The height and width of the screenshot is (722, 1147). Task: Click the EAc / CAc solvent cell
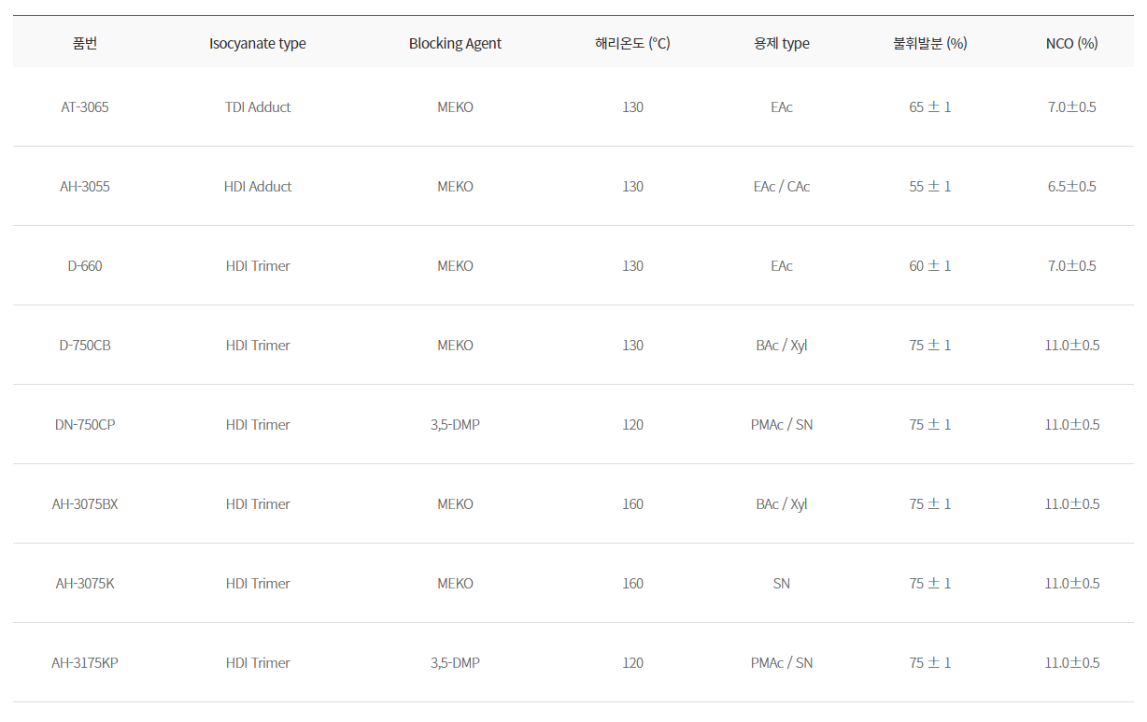[x=782, y=186]
